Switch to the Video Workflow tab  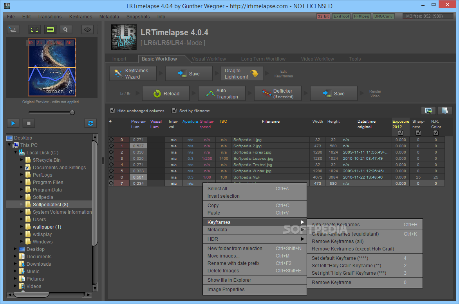(317, 59)
